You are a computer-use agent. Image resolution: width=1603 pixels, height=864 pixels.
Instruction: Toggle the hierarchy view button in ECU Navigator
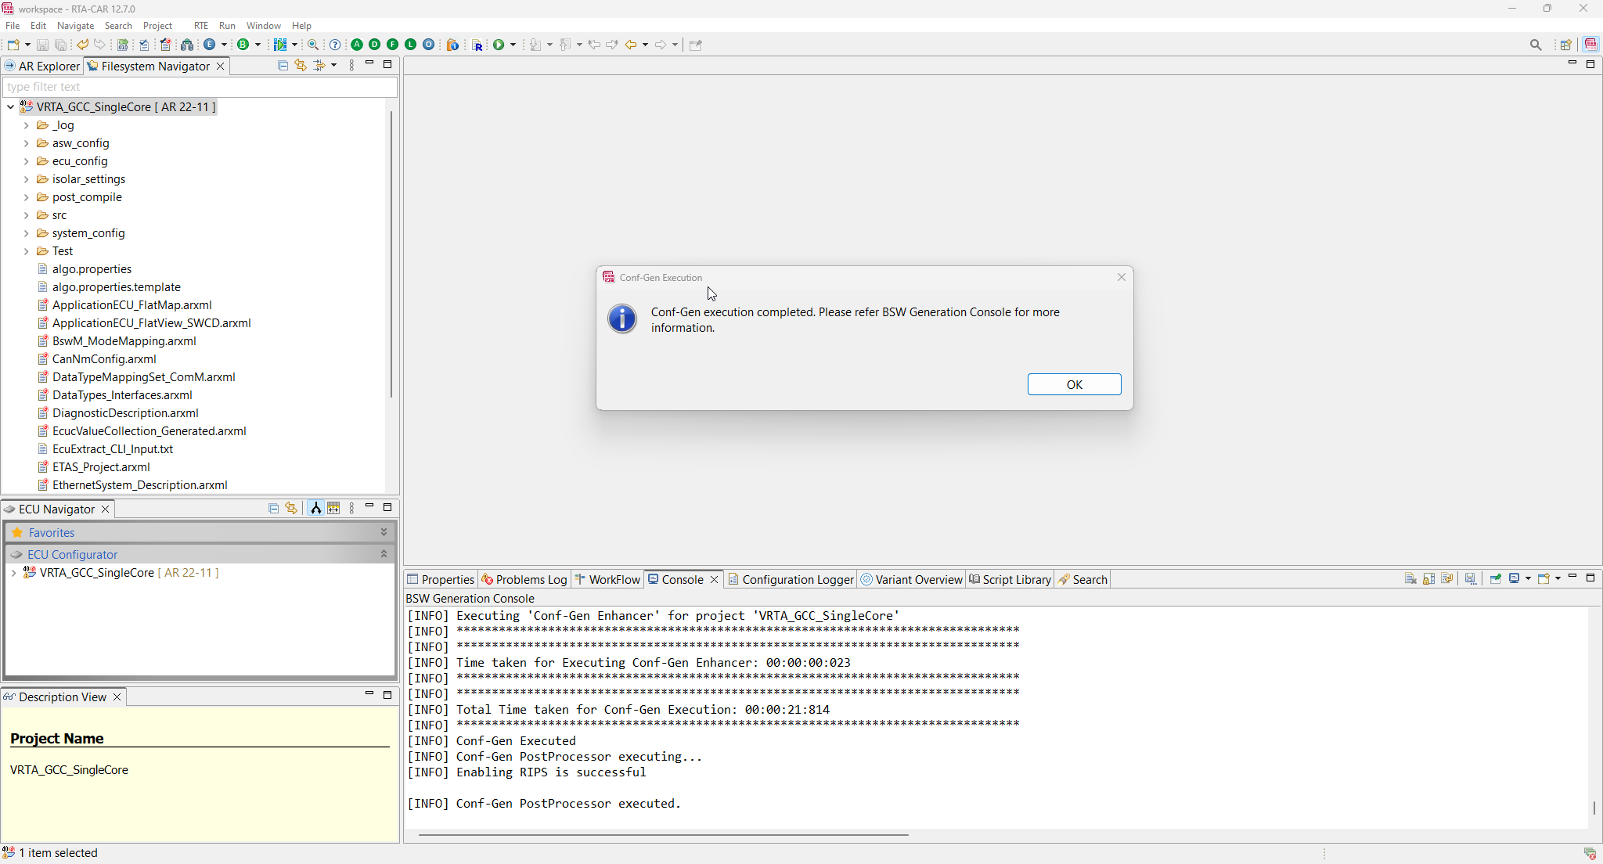tap(316, 509)
